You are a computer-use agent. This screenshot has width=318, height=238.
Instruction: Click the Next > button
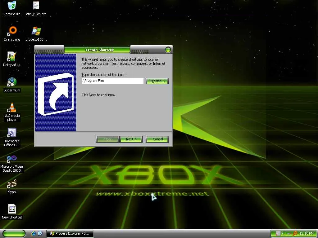131,139
